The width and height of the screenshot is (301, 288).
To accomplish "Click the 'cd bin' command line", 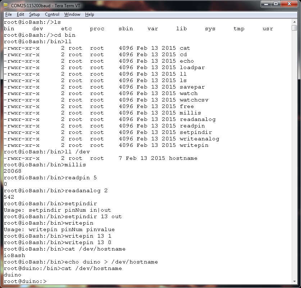I will click(x=64, y=35).
